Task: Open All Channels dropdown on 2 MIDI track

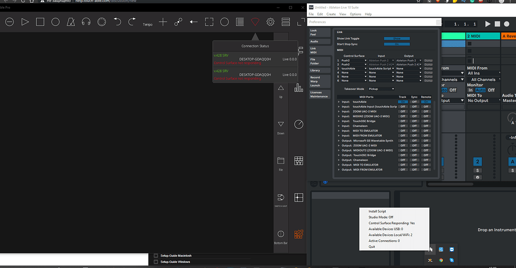Action: point(484,79)
